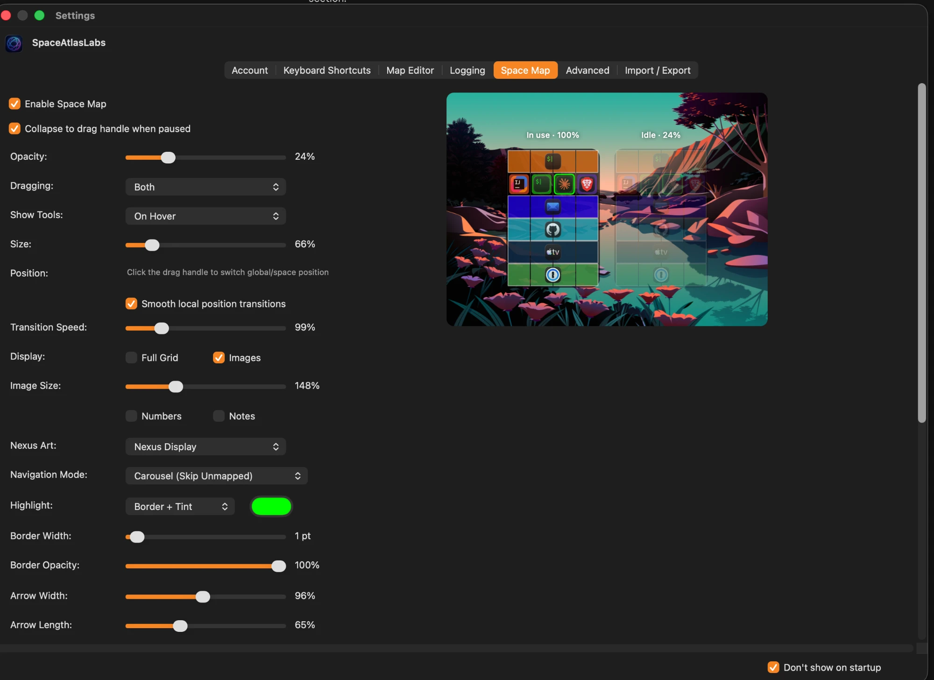Open the Show Tools dropdown set to On Hover
The image size is (934, 680).
click(x=205, y=216)
